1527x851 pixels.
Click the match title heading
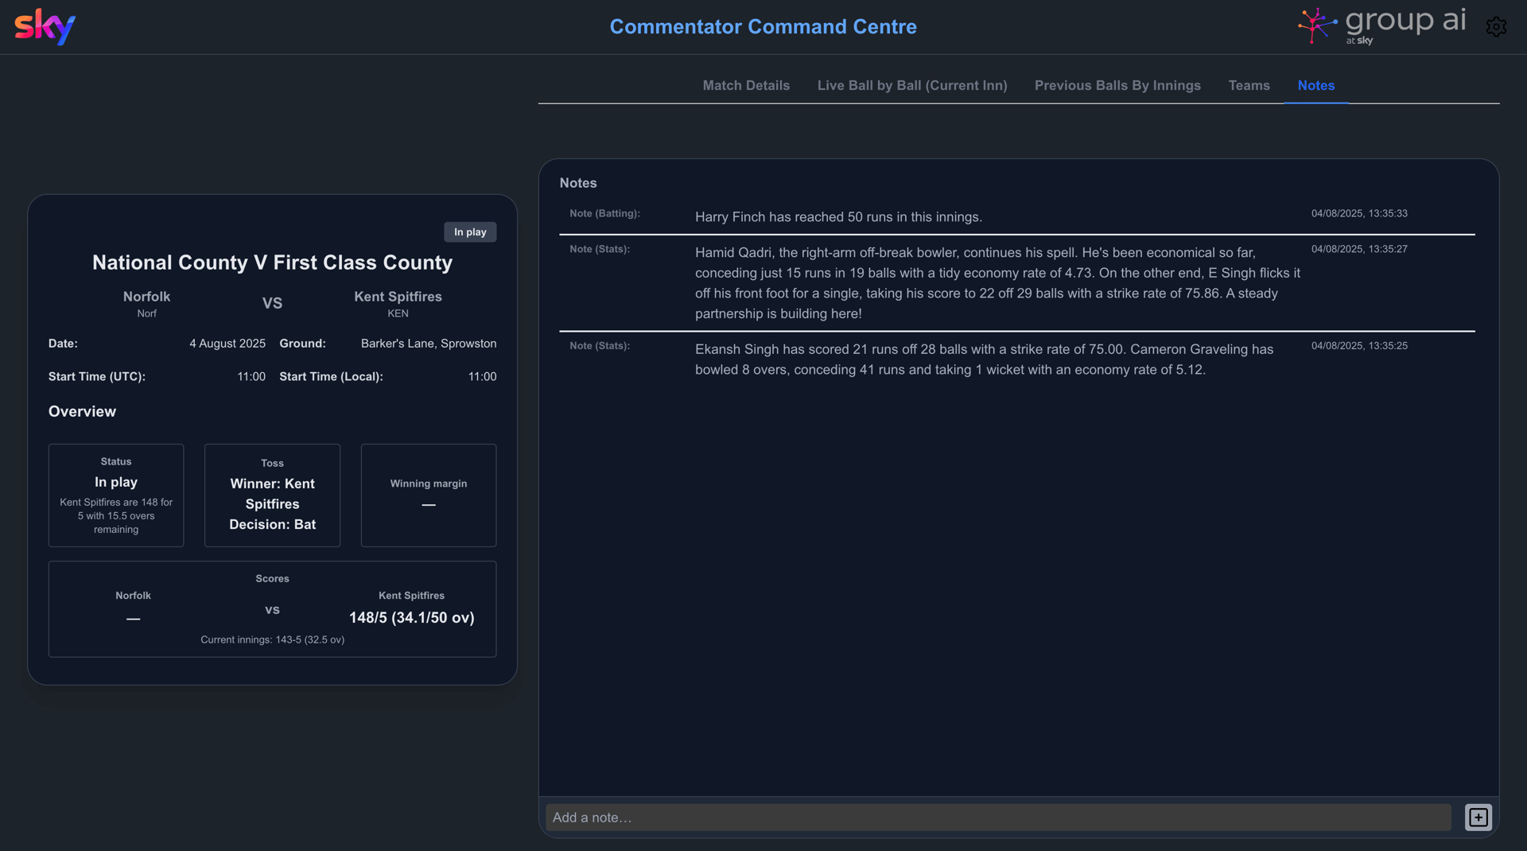pos(271,262)
